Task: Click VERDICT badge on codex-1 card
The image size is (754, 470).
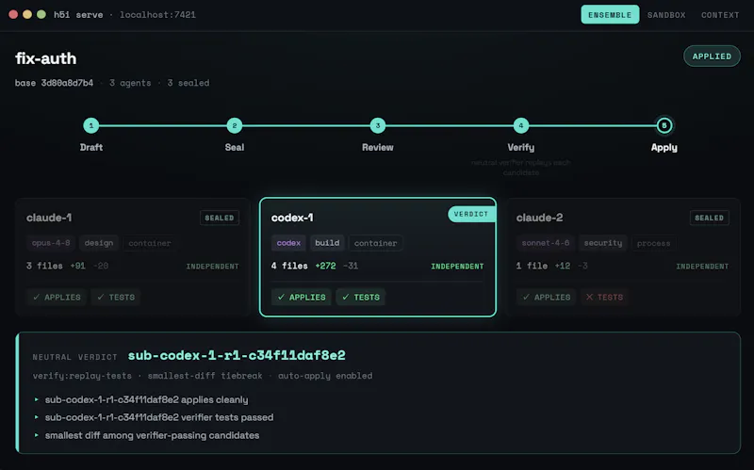Action: [x=471, y=214]
